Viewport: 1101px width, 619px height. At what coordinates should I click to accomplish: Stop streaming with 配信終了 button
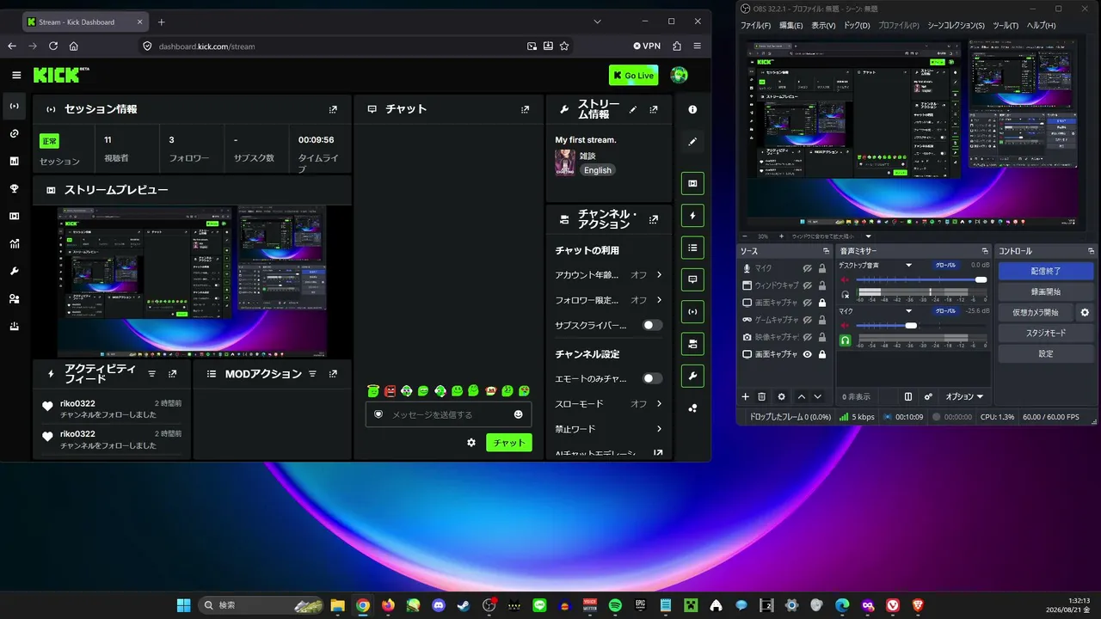(x=1046, y=271)
